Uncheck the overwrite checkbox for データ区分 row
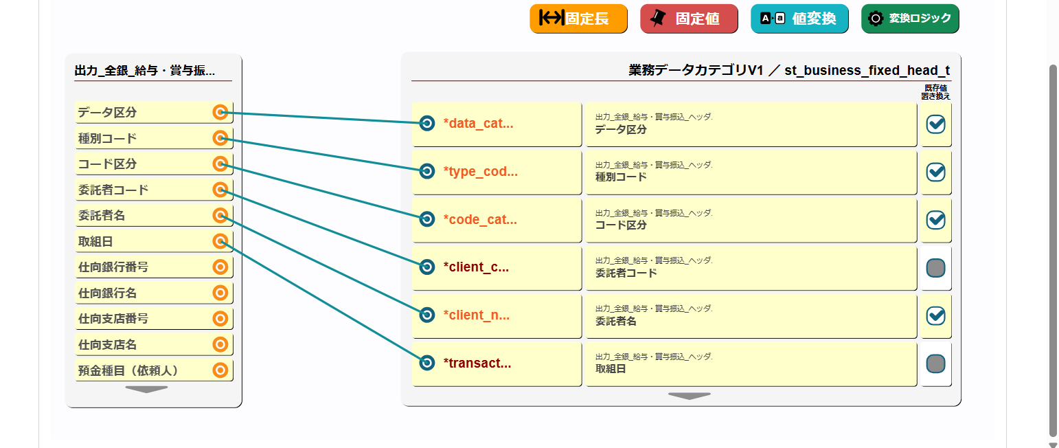 pyautogui.click(x=935, y=124)
